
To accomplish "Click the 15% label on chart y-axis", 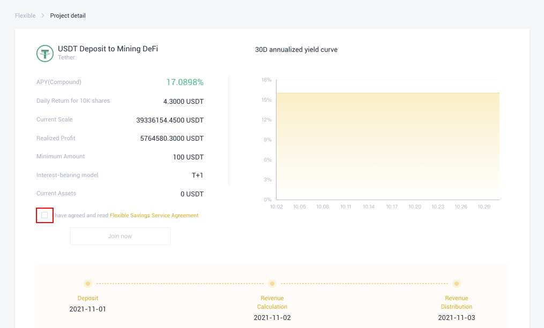I will coord(266,100).
